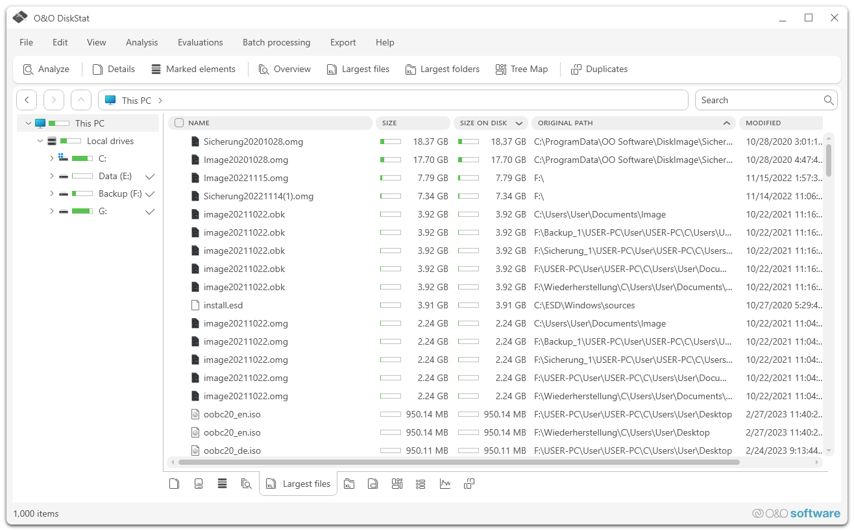This screenshot has height=531, width=854.
Task: Tick the select-all checkbox beside NAME header
Action: pos(180,123)
